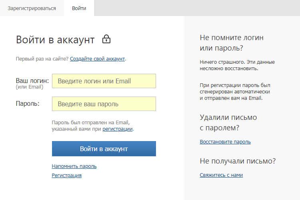The image size is (300, 200).
Task: Click the Не помните логин или пароль heading
Action: pos(232,43)
